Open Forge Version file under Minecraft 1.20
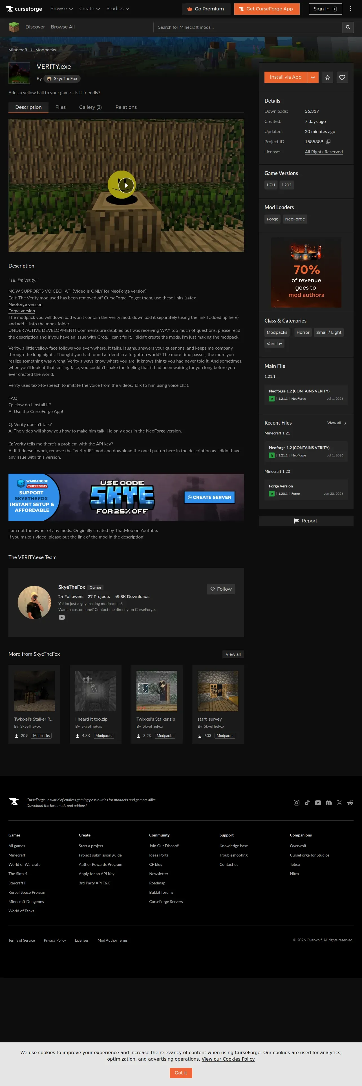Image resolution: width=362 pixels, height=1086 pixels. coord(306,490)
